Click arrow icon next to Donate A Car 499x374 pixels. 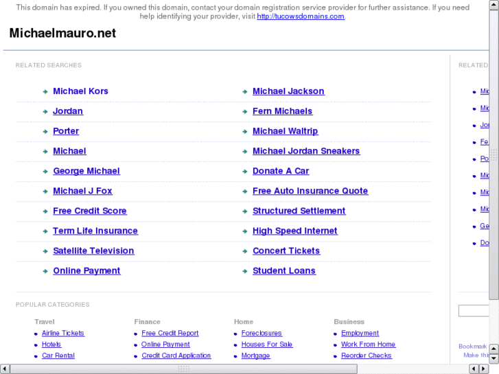click(245, 172)
